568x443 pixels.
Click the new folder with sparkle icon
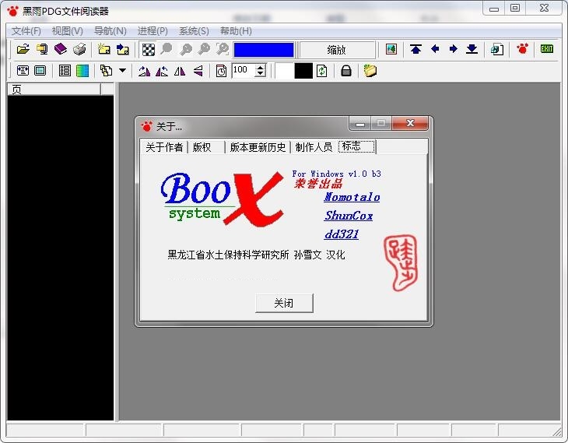pos(104,49)
